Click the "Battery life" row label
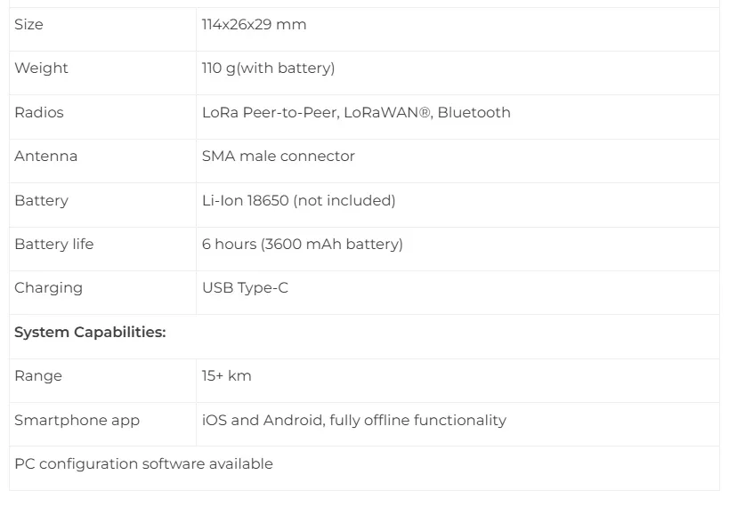 tap(53, 245)
